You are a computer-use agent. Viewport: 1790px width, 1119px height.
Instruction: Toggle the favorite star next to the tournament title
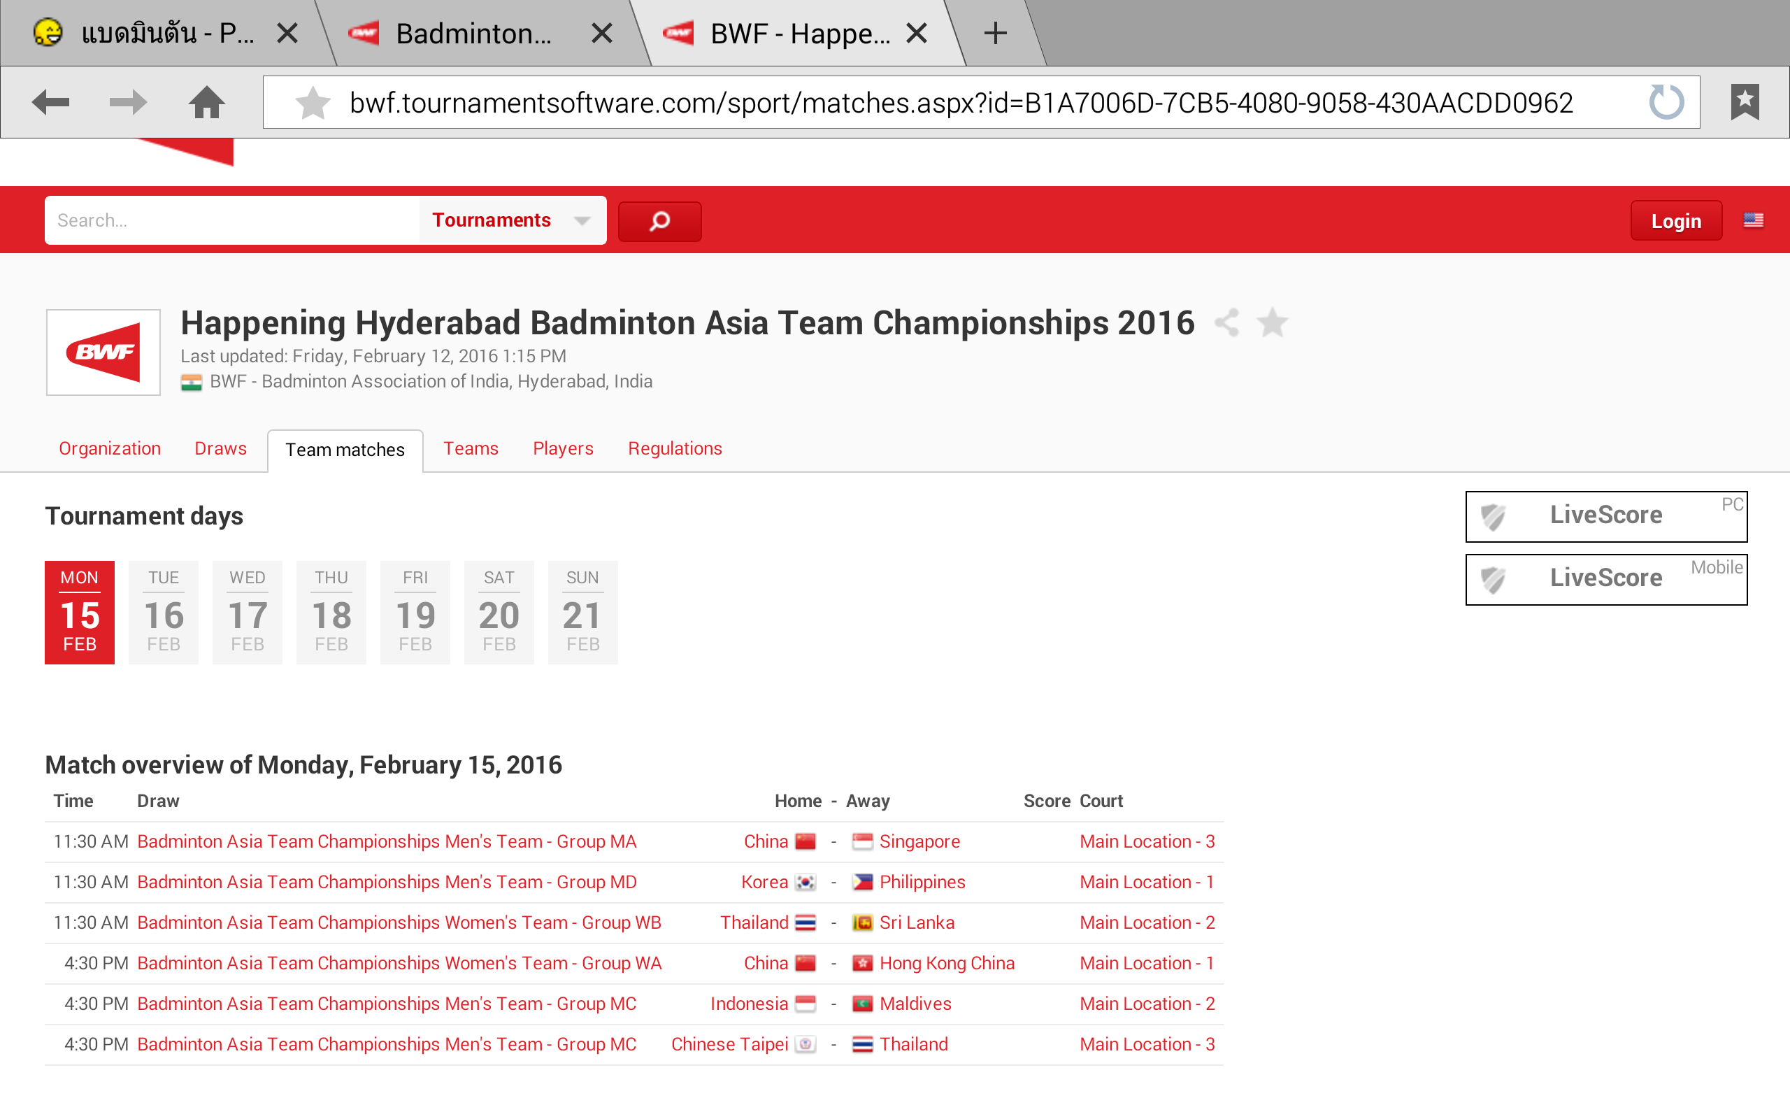coord(1273,322)
